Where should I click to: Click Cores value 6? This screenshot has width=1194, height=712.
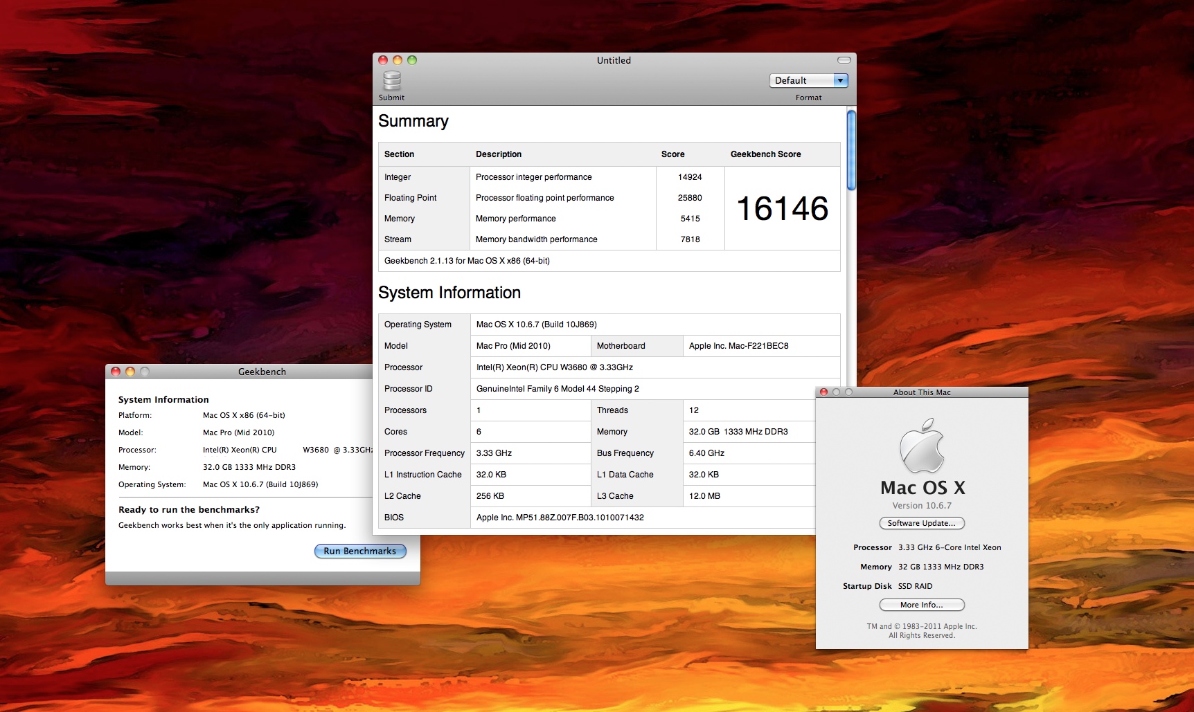pyautogui.click(x=479, y=432)
